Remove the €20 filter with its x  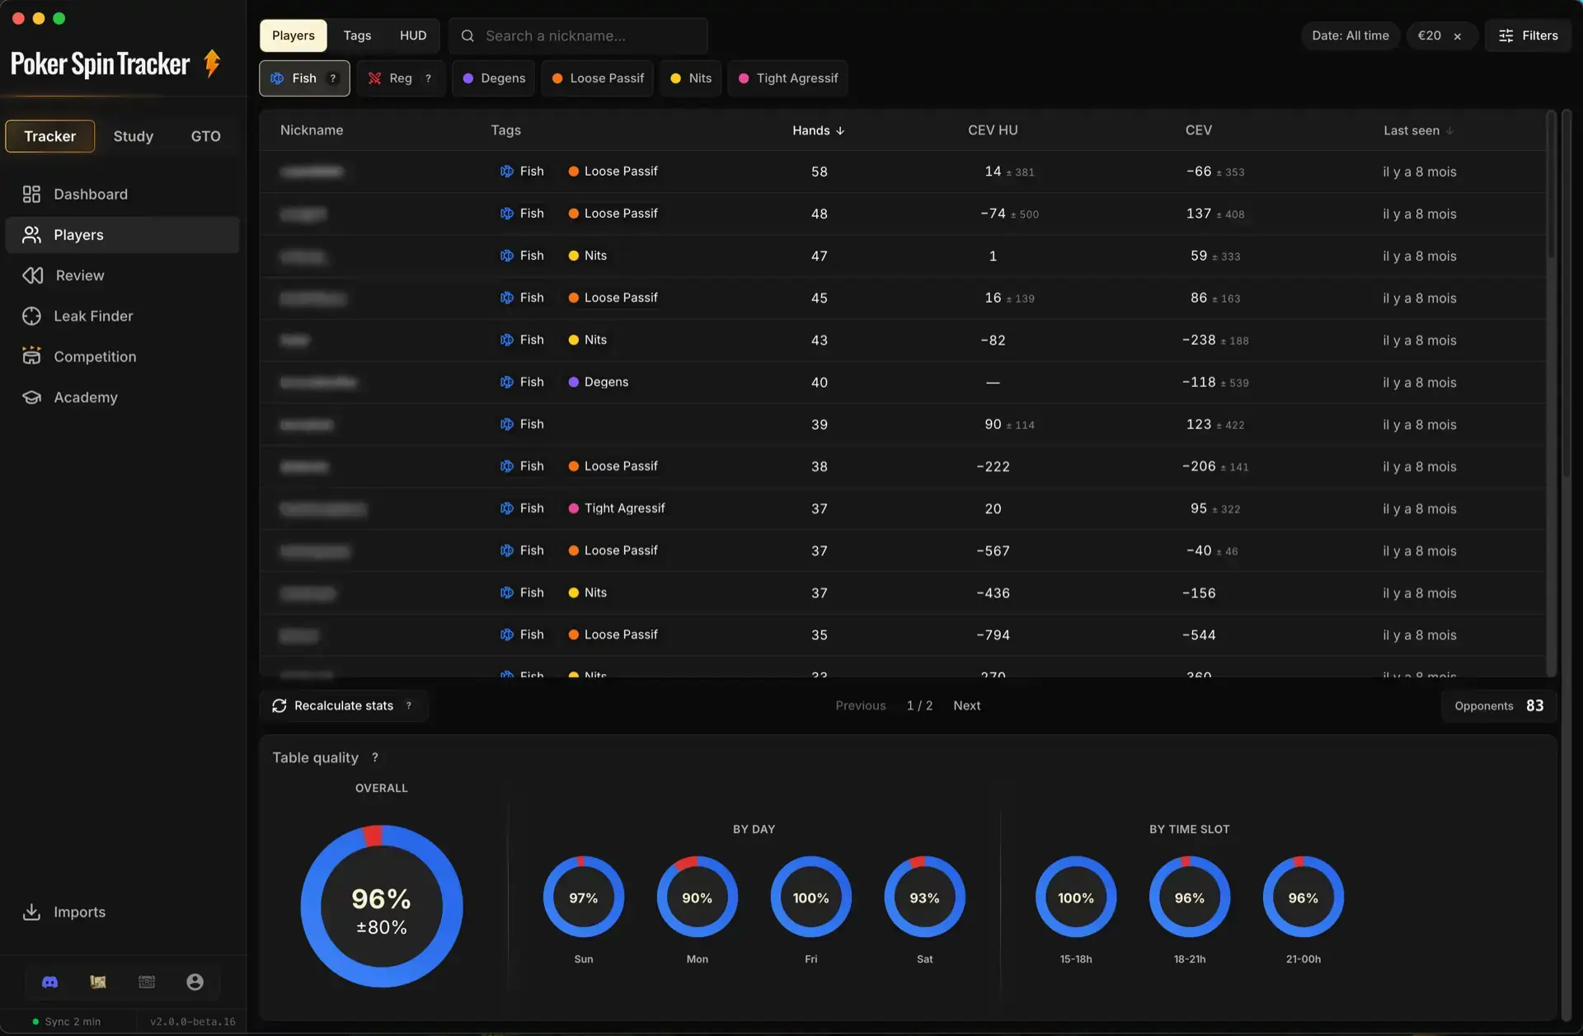1458,36
